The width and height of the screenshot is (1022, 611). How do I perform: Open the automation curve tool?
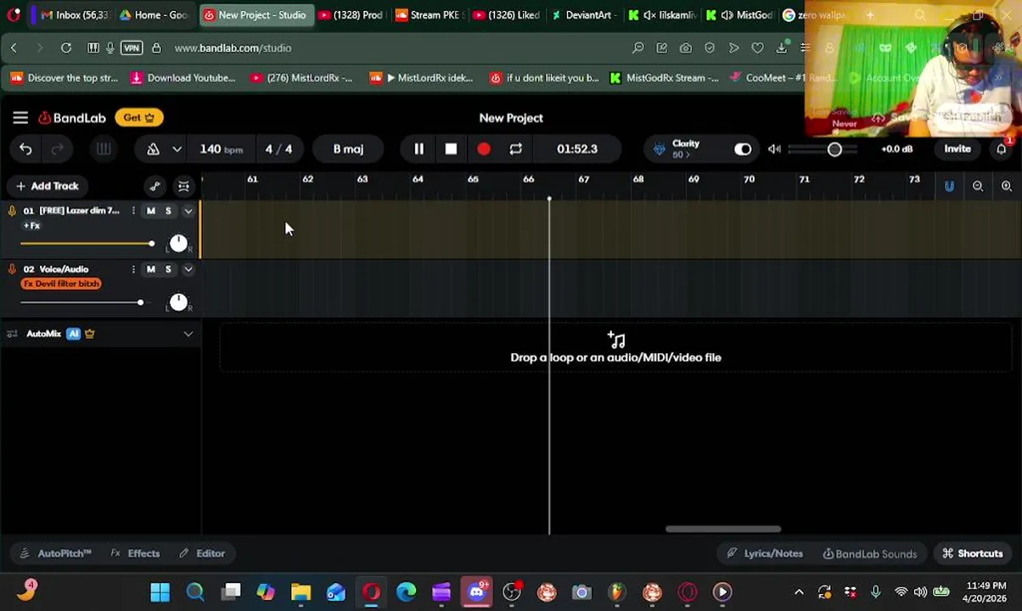point(154,187)
